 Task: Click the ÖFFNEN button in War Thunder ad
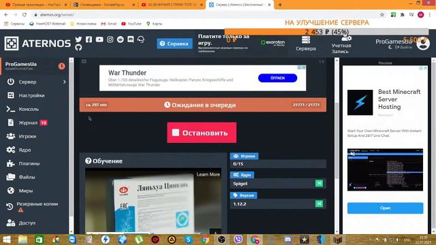(x=277, y=78)
